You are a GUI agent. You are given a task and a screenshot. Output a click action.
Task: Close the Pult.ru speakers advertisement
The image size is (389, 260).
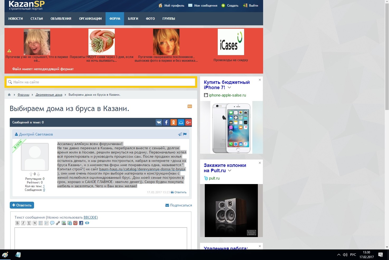point(260,163)
